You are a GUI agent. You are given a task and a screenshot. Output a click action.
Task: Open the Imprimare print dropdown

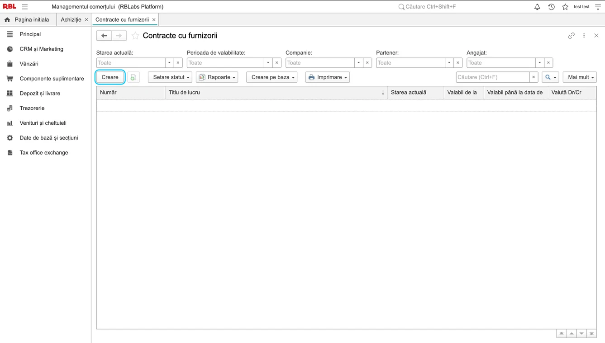coord(328,77)
